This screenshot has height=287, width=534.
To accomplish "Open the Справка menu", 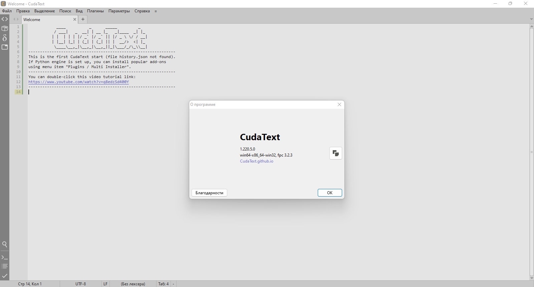I will point(142,11).
